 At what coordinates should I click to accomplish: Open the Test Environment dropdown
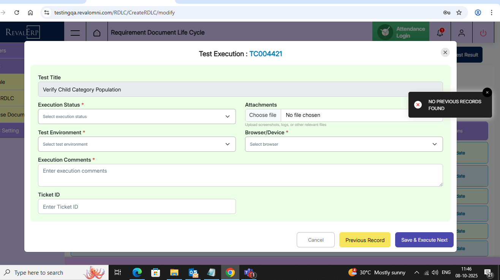137,144
